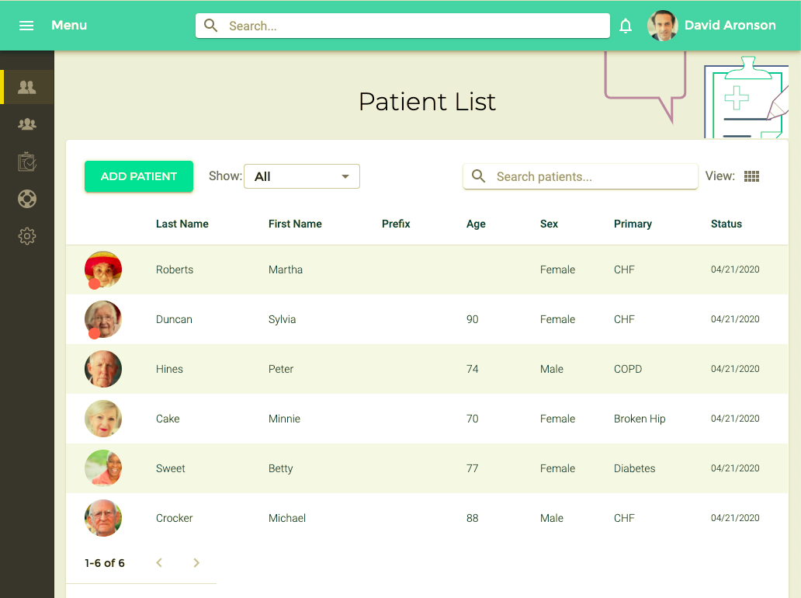Open the groups icon in sidebar

(x=27, y=124)
